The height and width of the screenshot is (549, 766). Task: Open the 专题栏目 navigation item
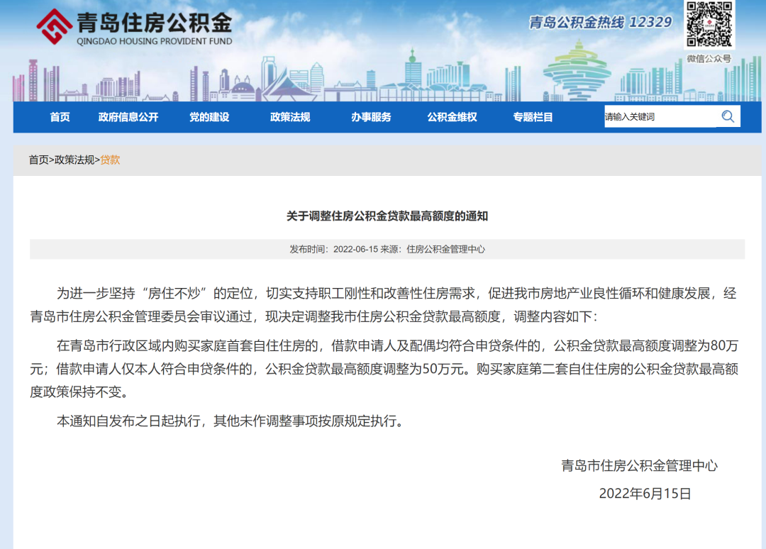[533, 117]
